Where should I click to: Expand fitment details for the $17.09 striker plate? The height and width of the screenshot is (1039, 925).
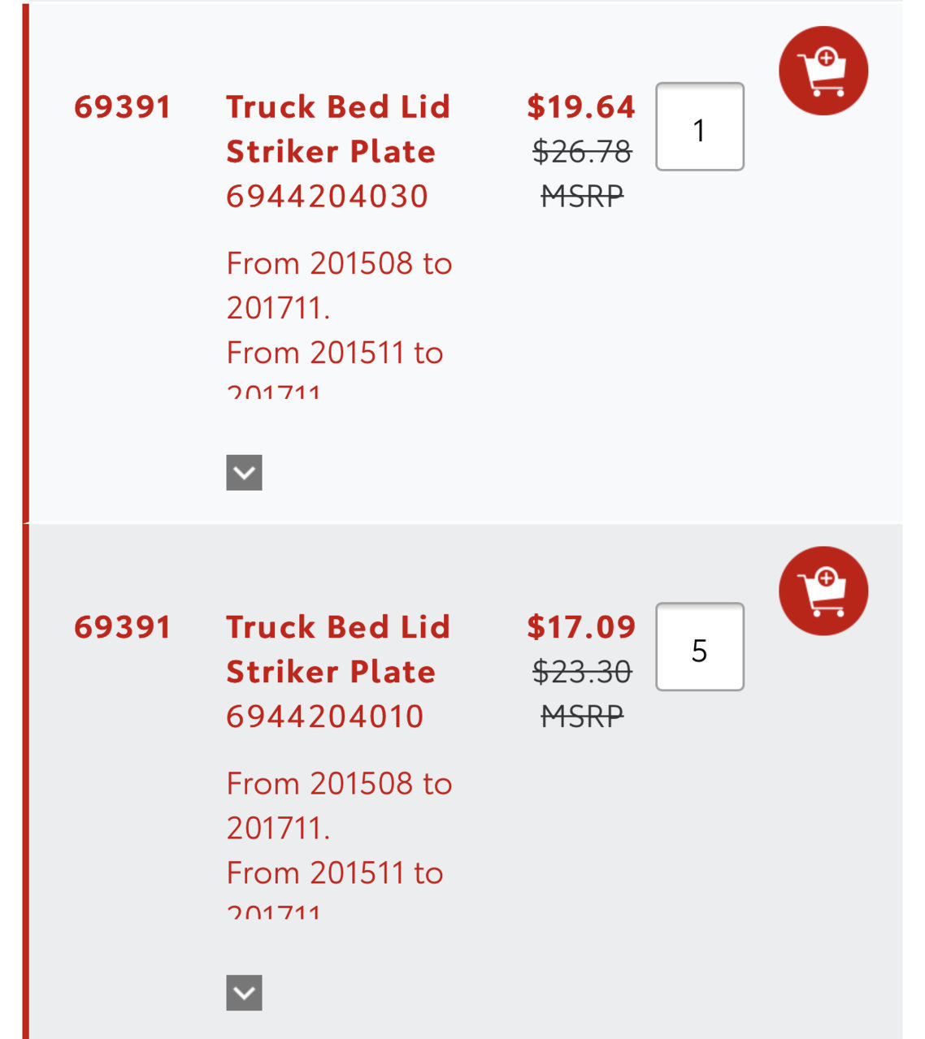coord(244,992)
